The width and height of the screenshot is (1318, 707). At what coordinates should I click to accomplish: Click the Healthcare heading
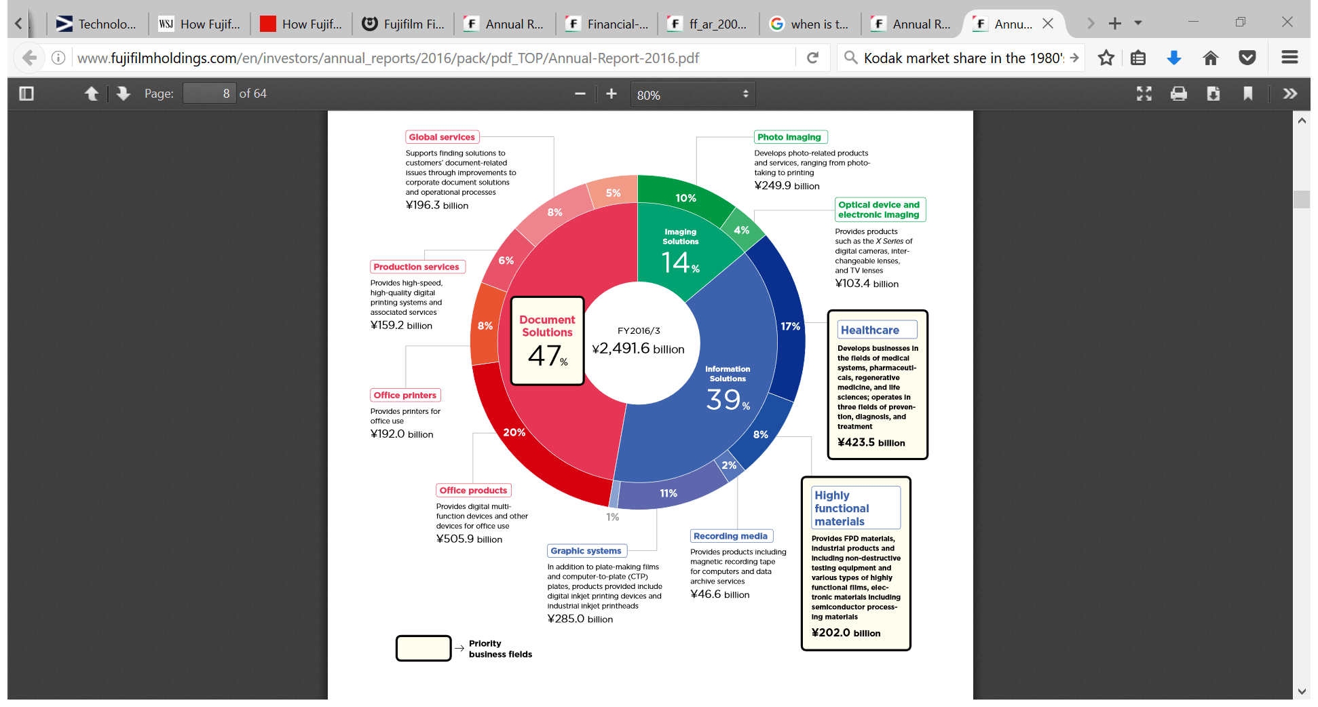click(877, 330)
